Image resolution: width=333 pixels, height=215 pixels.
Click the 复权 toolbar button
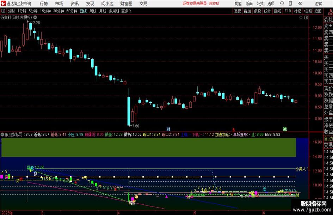[x=238, y=11]
